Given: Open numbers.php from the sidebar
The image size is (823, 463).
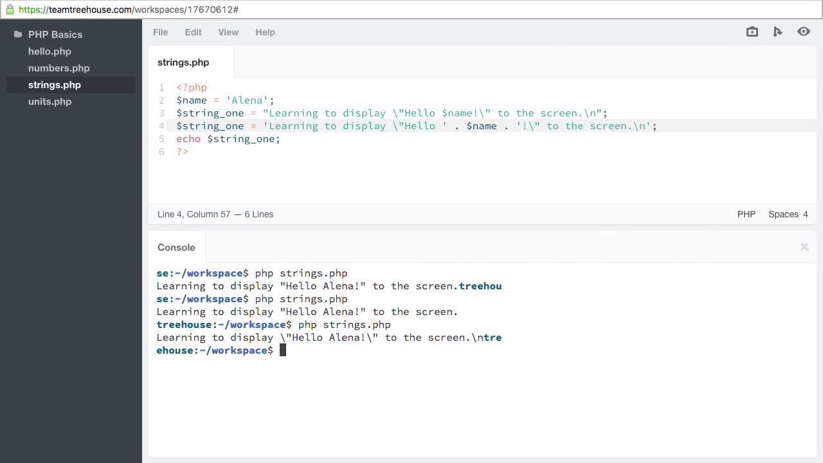Looking at the screenshot, I should click(59, 68).
